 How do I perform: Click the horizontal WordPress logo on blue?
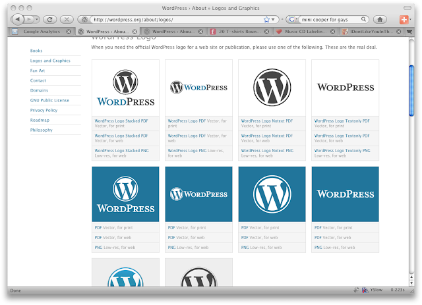tap(198, 194)
